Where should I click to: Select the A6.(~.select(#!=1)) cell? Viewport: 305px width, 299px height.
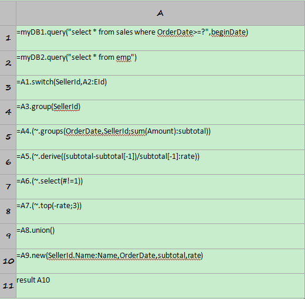[x=160, y=187]
